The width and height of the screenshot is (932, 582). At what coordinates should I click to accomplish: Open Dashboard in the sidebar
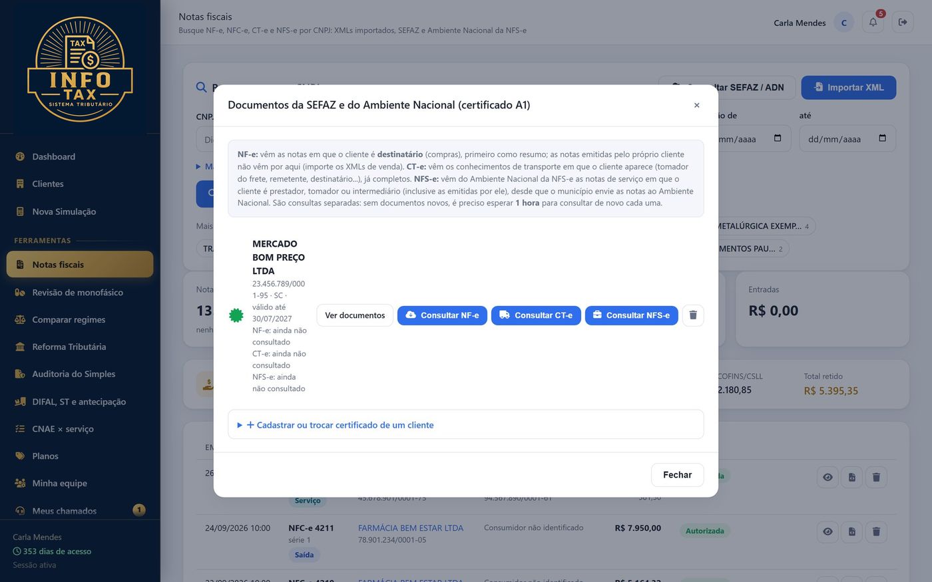[80, 156]
